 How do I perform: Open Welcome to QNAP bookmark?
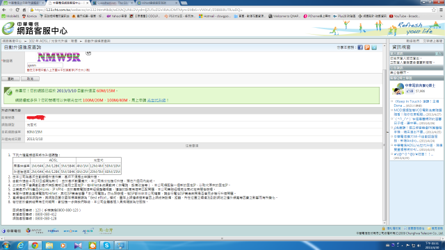pos(284,16)
